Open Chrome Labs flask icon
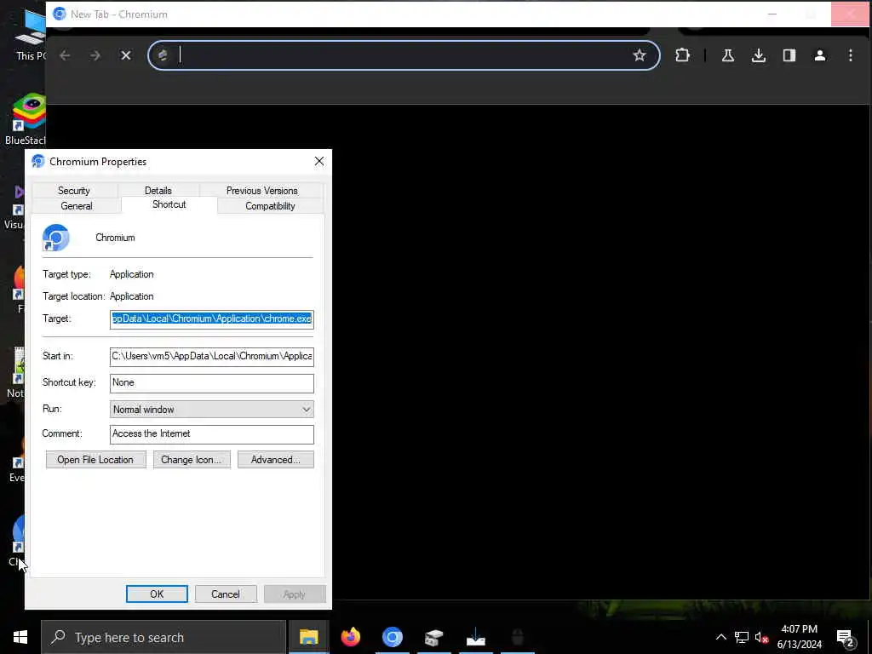This screenshot has height=654, width=872. 727,55
